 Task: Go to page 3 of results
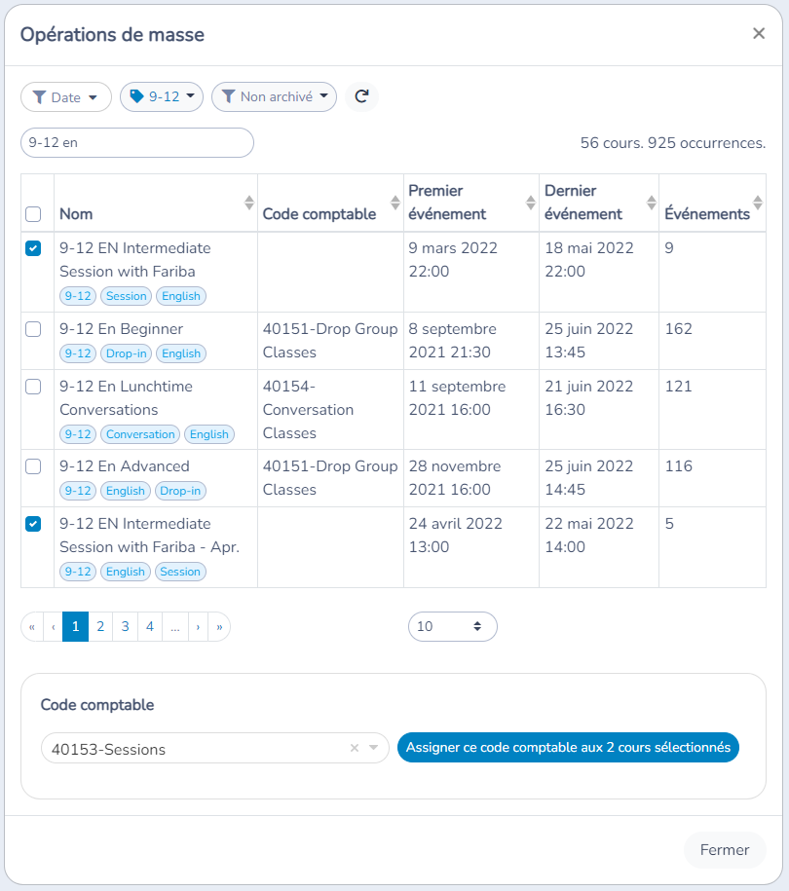[x=125, y=627]
